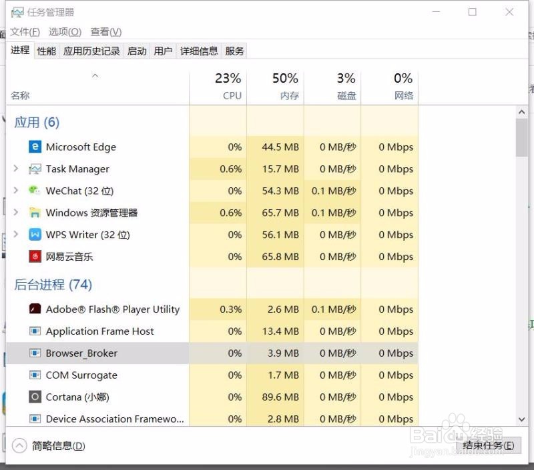Click the Windows 资源管理器 folder icon
This screenshot has height=470, width=534.
click(x=35, y=213)
